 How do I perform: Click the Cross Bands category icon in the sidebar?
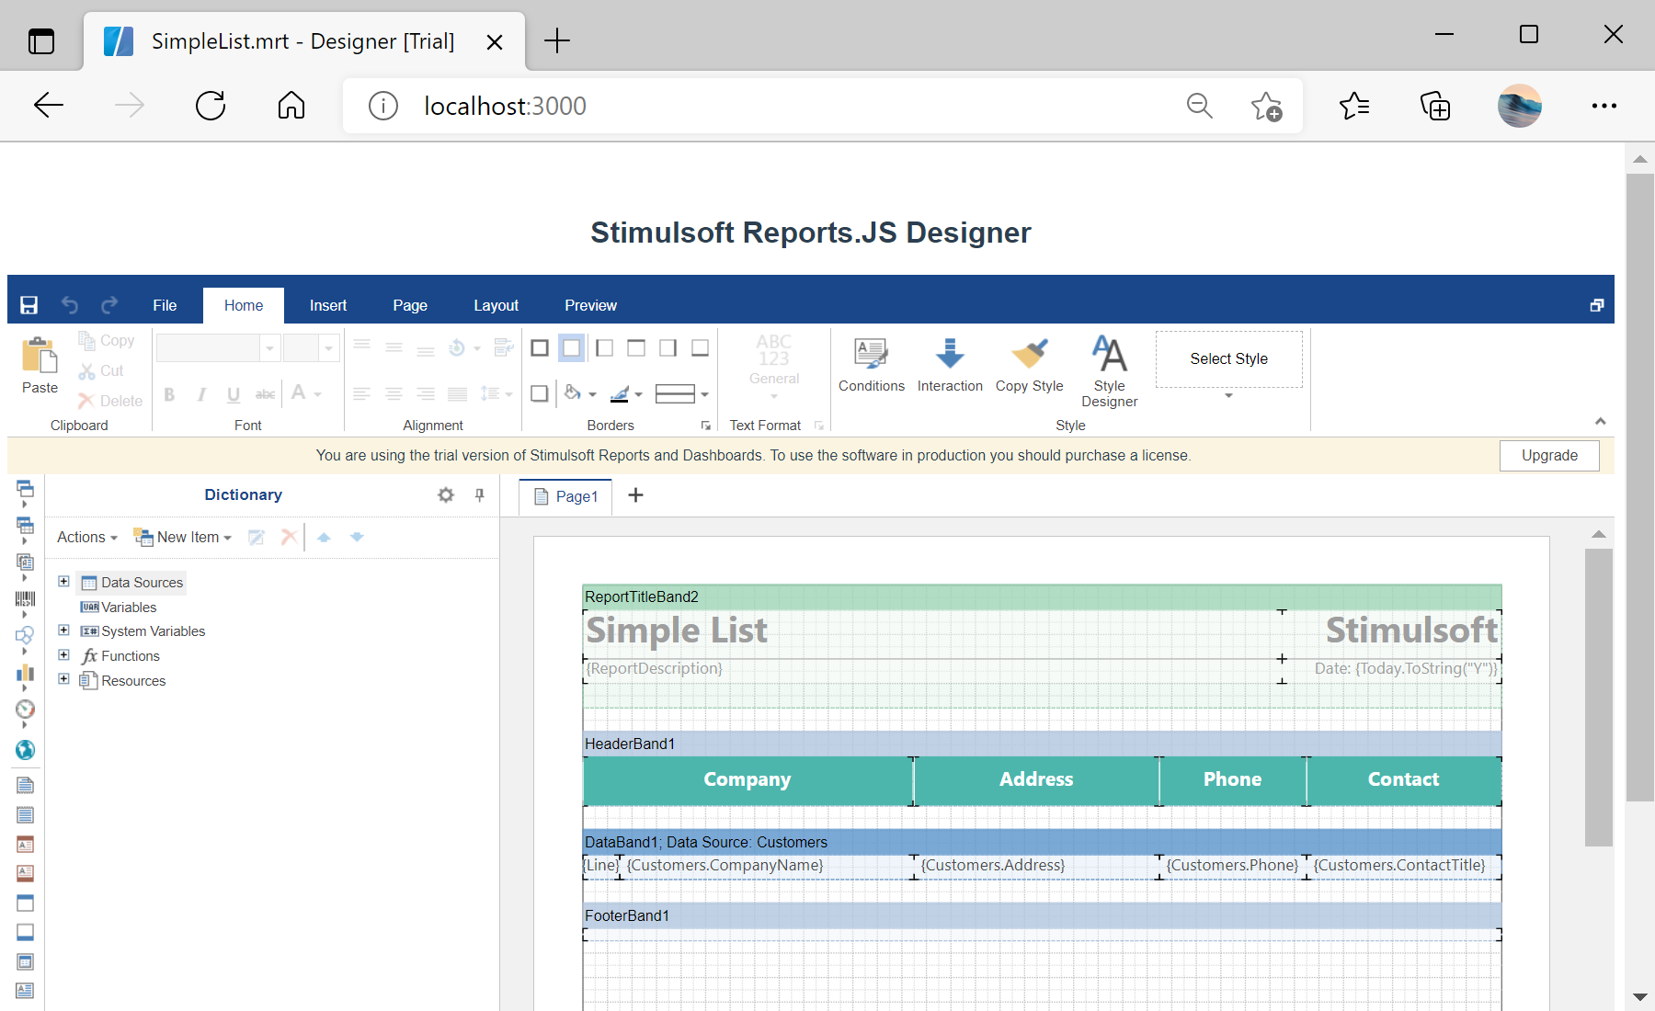[25, 526]
